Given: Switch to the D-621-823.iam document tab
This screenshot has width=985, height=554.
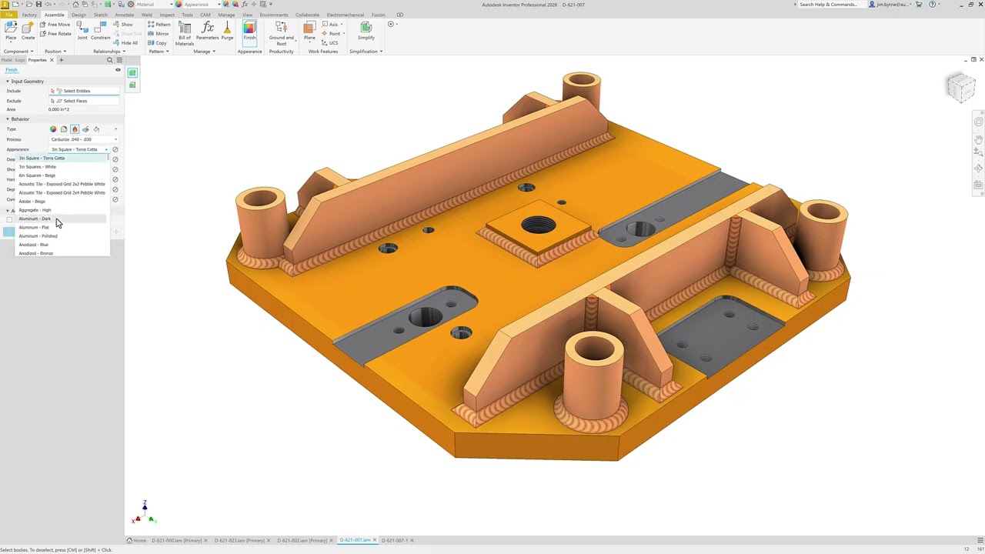Looking at the screenshot, I should tap(239, 540).
